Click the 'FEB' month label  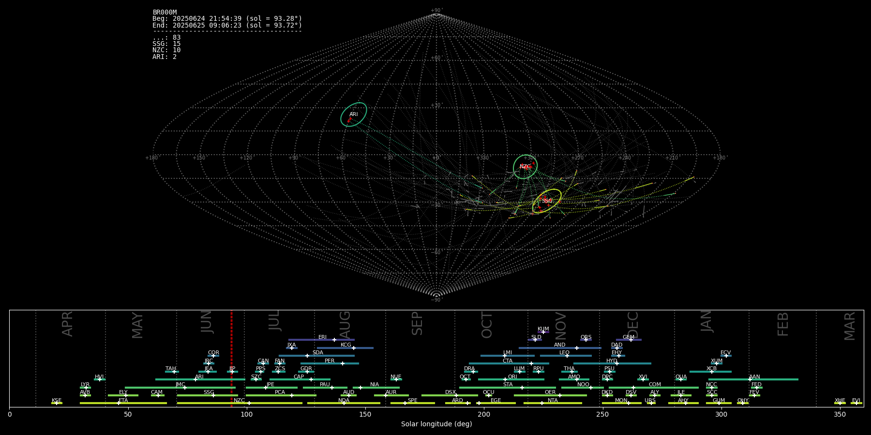[783, 324]
